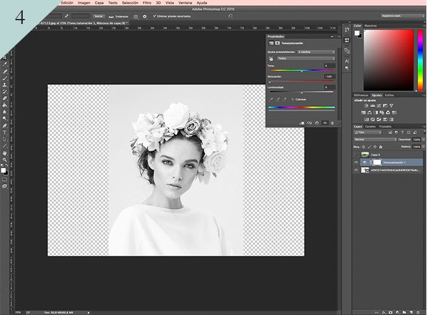Open the workspace Aspectos esen. dropdown
This screenshot has width=427, height=315.
(403, 16)
